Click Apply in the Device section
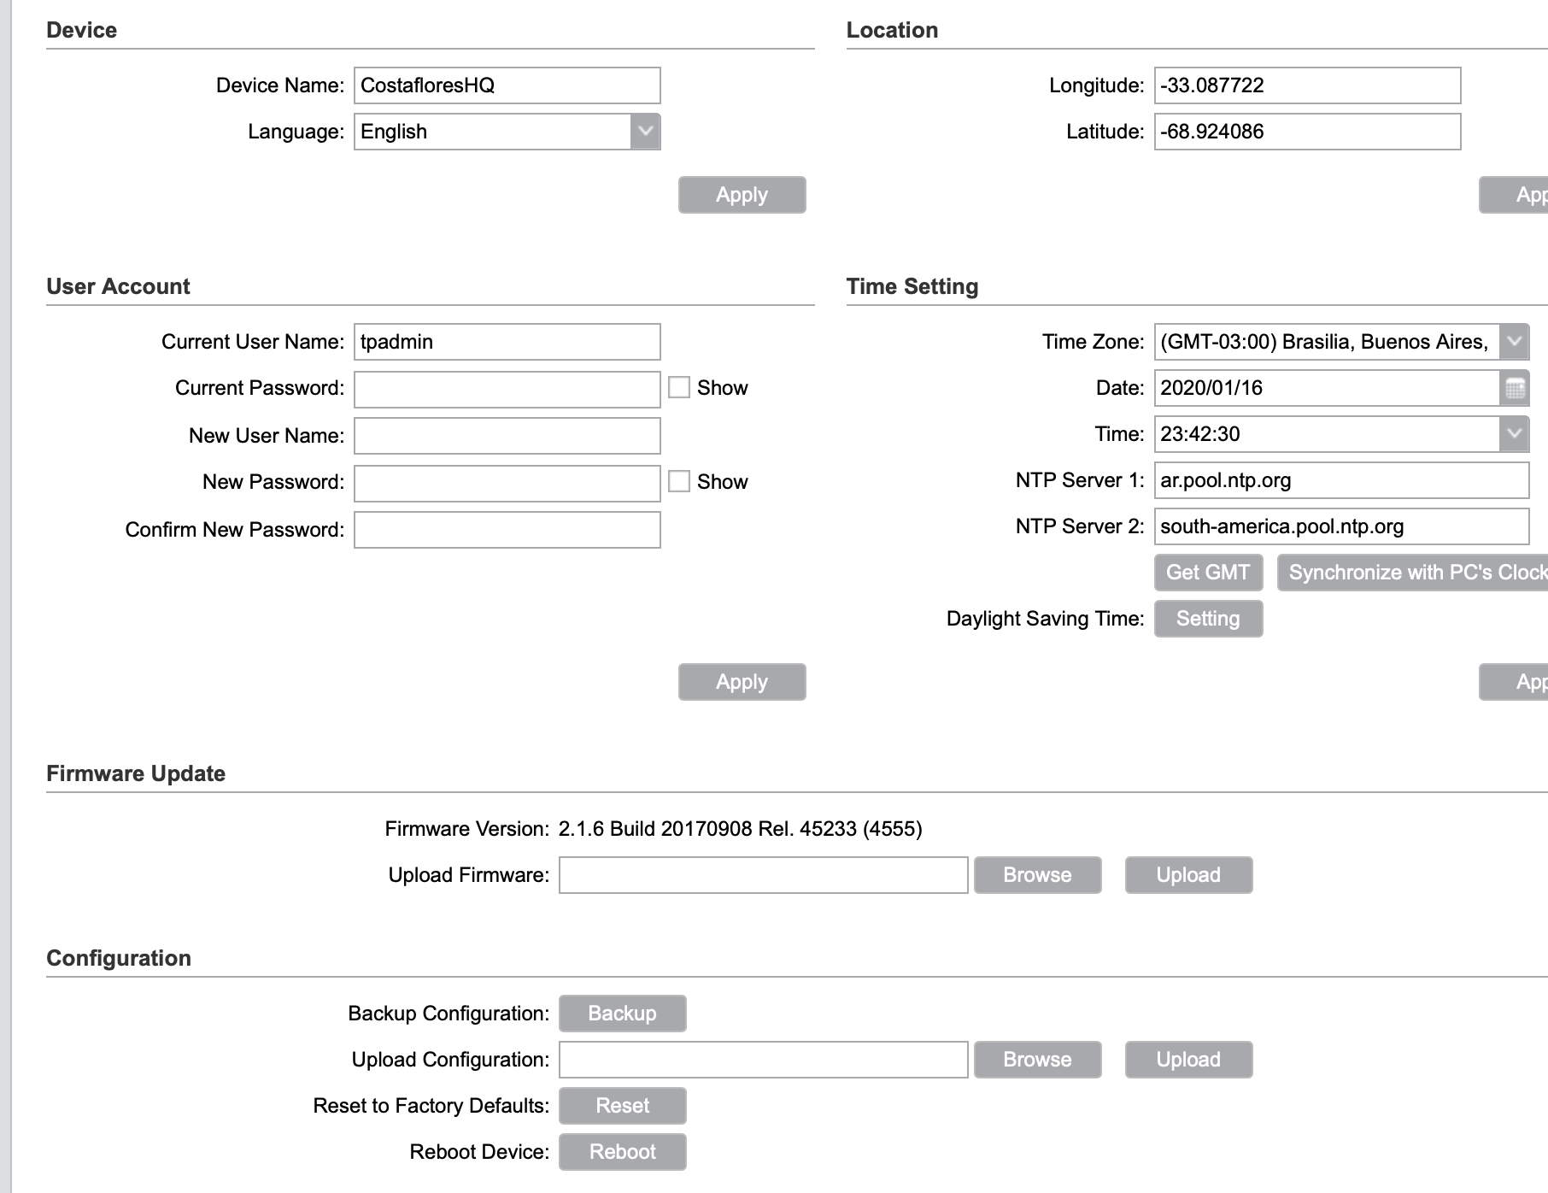 click(x=742, y=195)
